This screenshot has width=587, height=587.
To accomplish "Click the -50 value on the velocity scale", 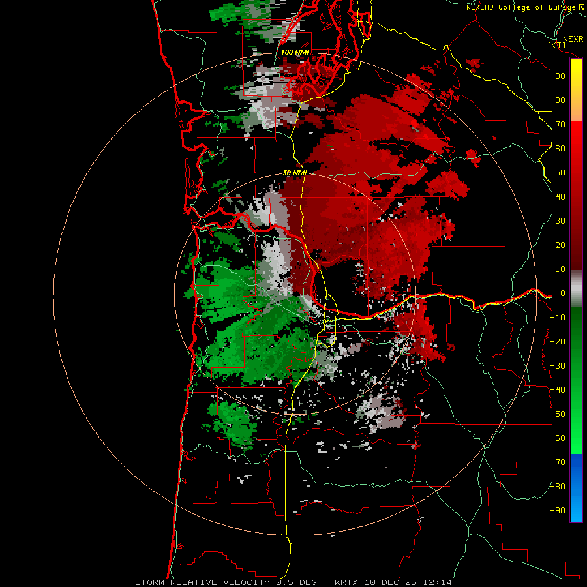I will click(558, 414).
